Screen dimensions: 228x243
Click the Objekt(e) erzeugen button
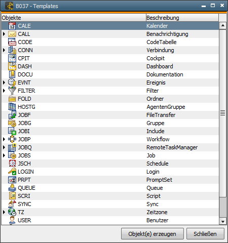(153, 234)
